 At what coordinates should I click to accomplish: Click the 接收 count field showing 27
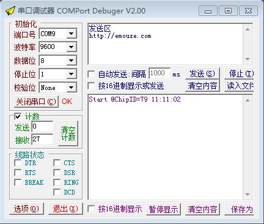coord(42,140)
